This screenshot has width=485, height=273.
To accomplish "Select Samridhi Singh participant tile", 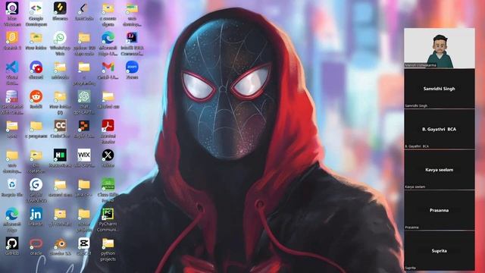I will (440, 89).
